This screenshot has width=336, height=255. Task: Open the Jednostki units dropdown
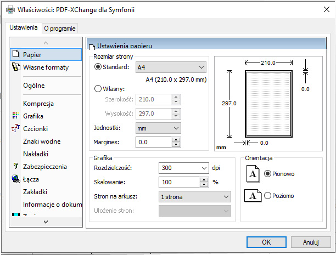(158, 128)
